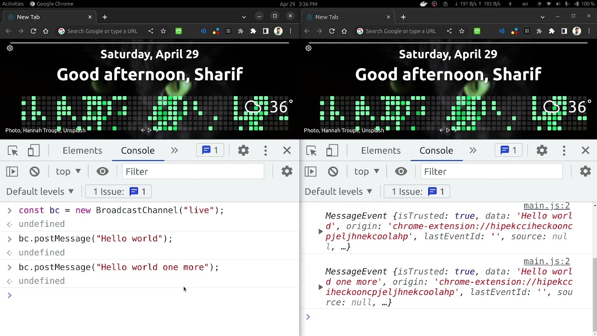Open top context dropdown in right console

367,172
